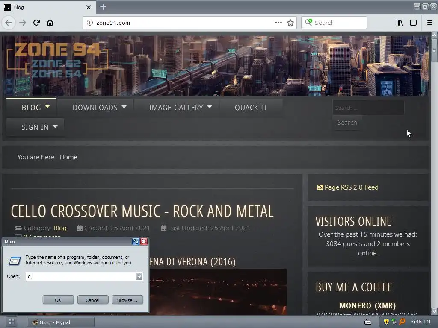The width and height of the screenshot is (438, 328).
Task: Close the Blog tab
Action: 88,7
